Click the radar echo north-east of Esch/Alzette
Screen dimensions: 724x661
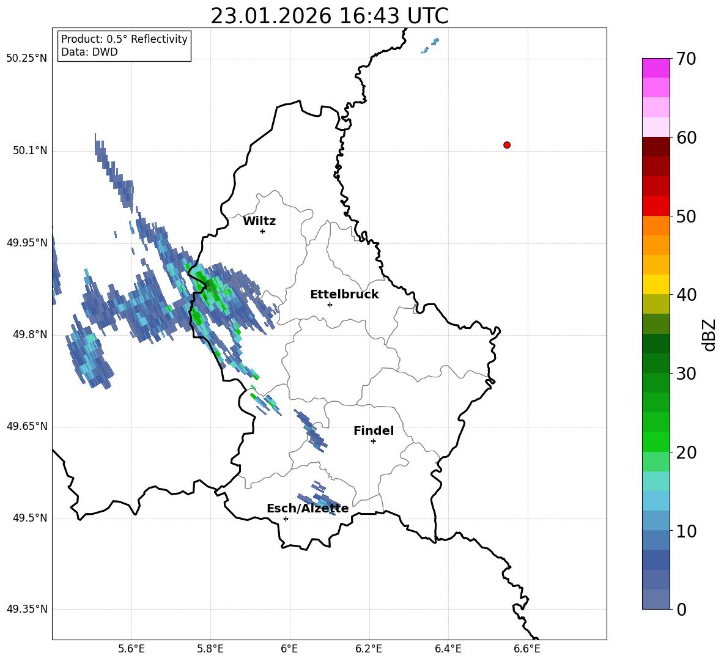point(320,498)
